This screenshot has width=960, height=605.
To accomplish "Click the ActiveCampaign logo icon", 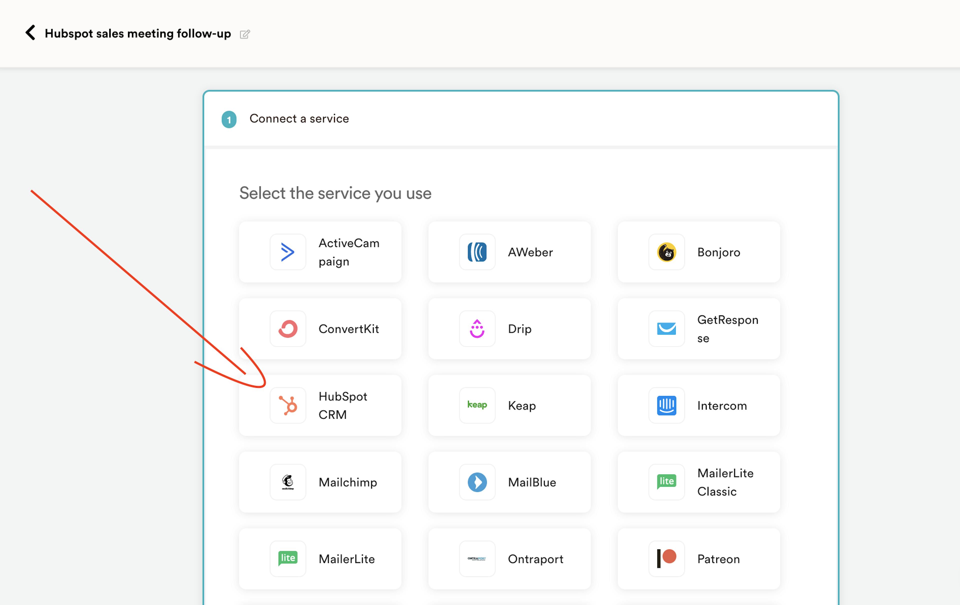I will click(x=287, y=252).
